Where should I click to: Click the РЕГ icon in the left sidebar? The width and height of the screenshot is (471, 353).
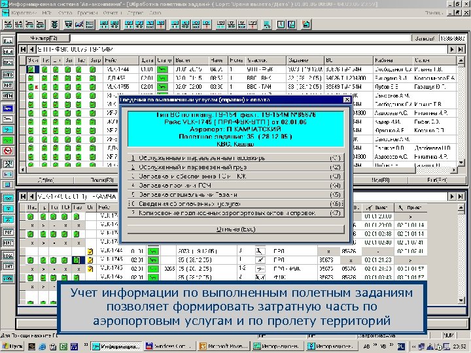pos(8,232)
